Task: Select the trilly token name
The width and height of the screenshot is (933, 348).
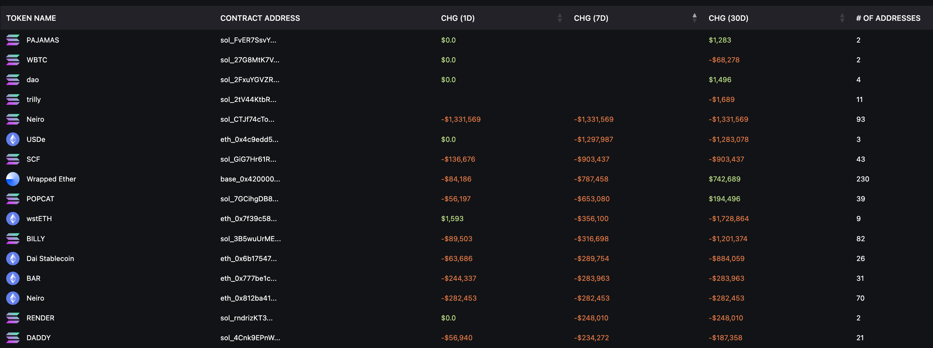Action: pyautogui.click(x=34, y=99)
